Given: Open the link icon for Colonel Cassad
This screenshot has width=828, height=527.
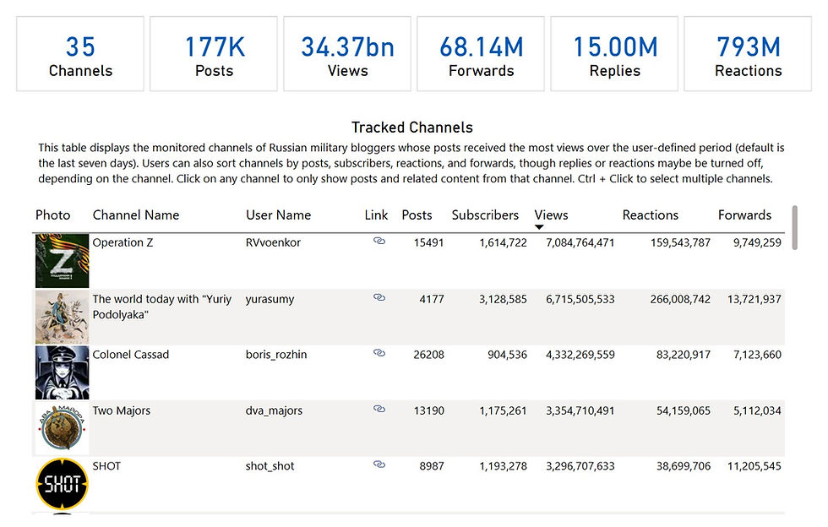Looking at the screenshot, I should click(x=379, y=353).
